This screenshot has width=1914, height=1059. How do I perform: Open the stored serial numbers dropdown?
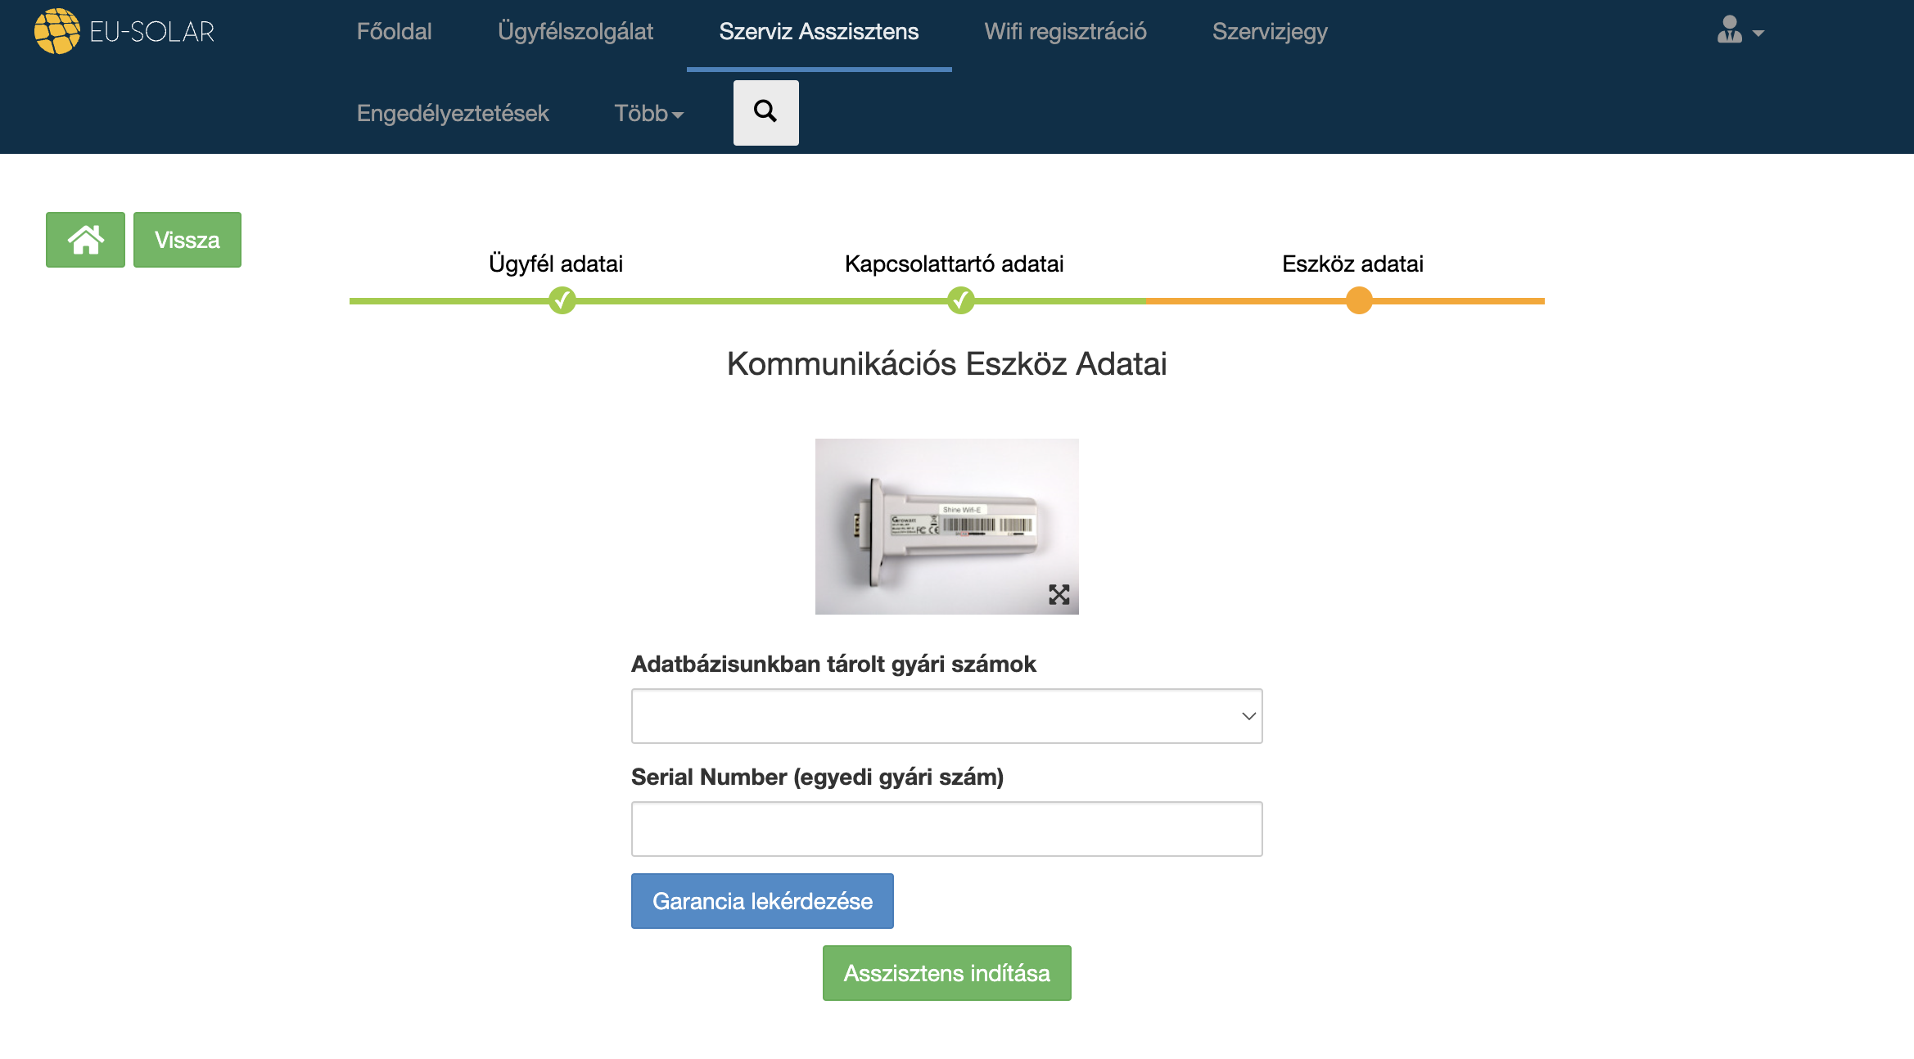click(x=946, y=716)
